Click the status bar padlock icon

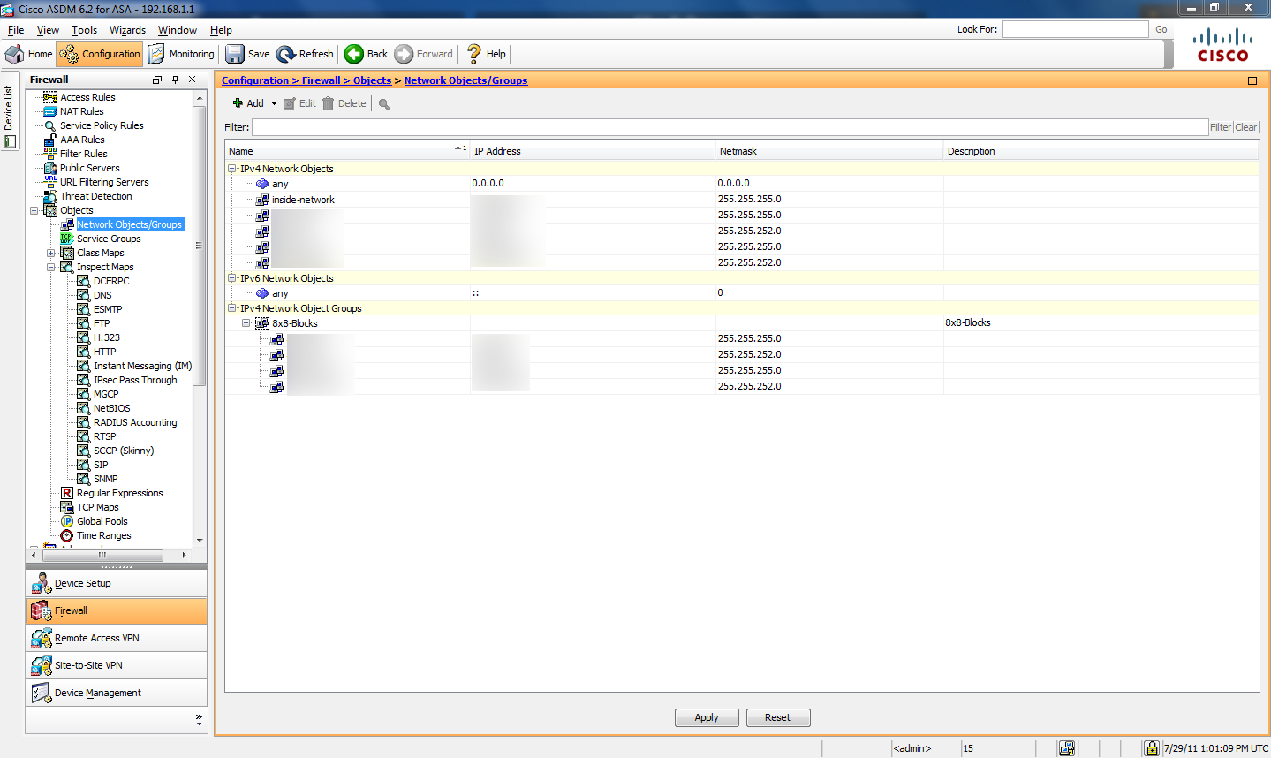click(1152, 748)
